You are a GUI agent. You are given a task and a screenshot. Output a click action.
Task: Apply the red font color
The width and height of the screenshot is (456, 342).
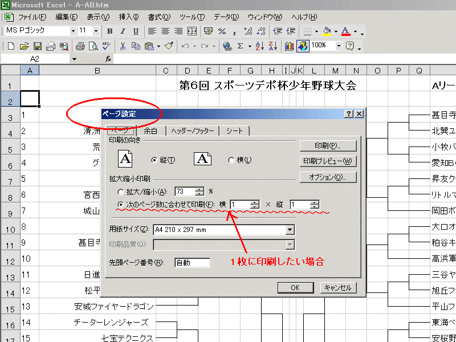(346, 31)
